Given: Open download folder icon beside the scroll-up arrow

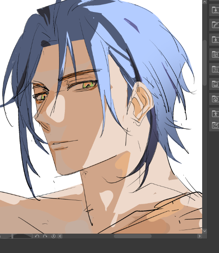Looking at the screenshot, I should [x=215, y=10].
